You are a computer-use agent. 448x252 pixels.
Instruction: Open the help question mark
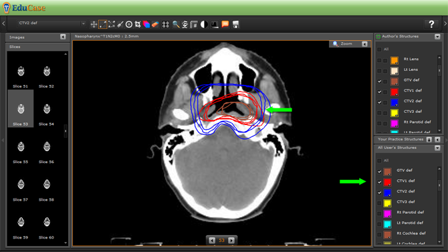431,24
